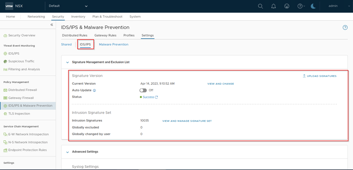Click View and Manage Signature Set
The width and height of the screenshot is (353, 170).
[x=187, y=121]
